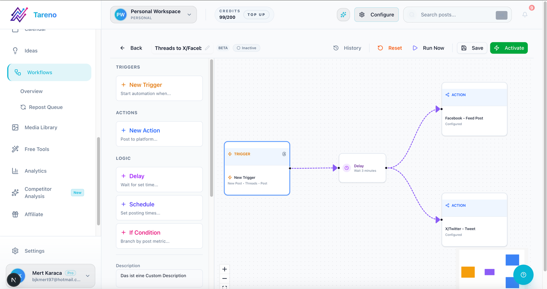Click the blocks panel scrollbar

[212, 128]
